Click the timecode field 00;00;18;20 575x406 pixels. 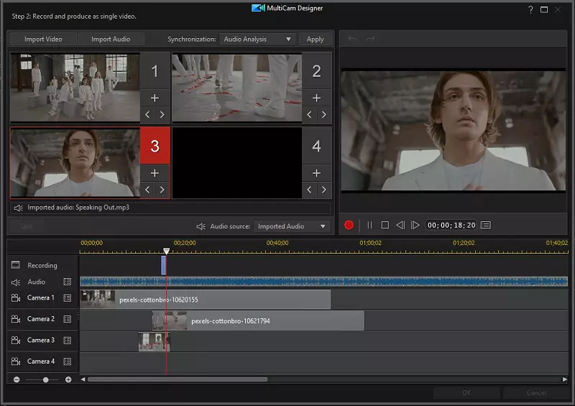tap(451, 225)
